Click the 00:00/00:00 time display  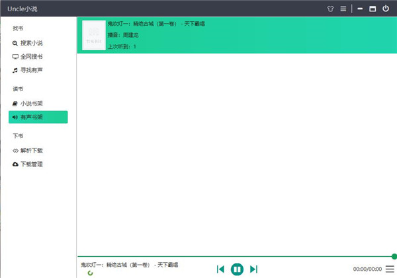[x=367, y=269]
